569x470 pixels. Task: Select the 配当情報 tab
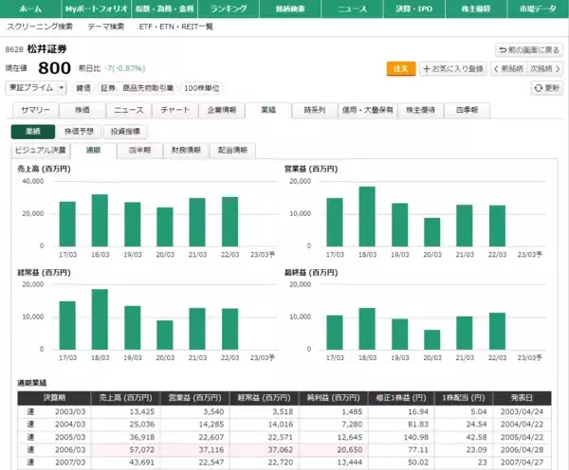pyautogui.click(x=232, y=151)
